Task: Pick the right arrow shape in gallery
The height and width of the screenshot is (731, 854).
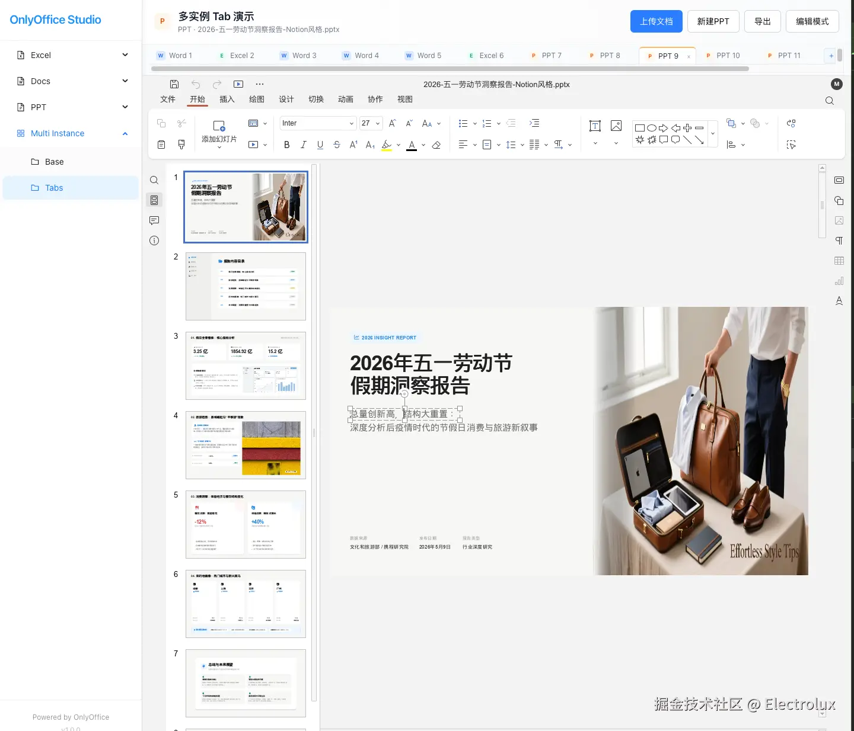Action: pyautogui.click(x=664, y=128)
